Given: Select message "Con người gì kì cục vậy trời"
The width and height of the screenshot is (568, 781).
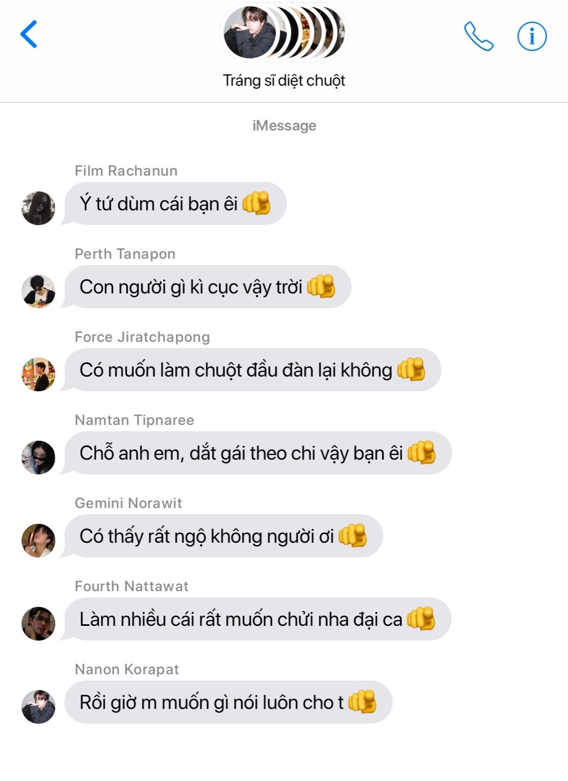Looking at the screenshot, I should (x=208, y=287).
